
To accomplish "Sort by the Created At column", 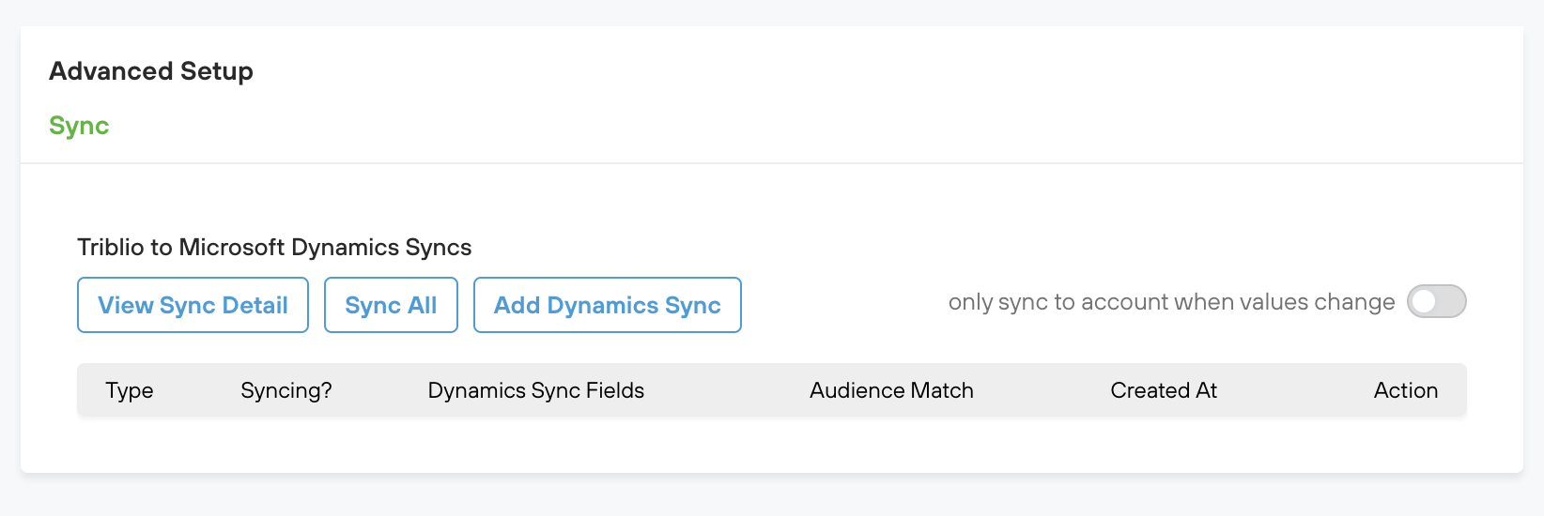I will coord(1163,390).
